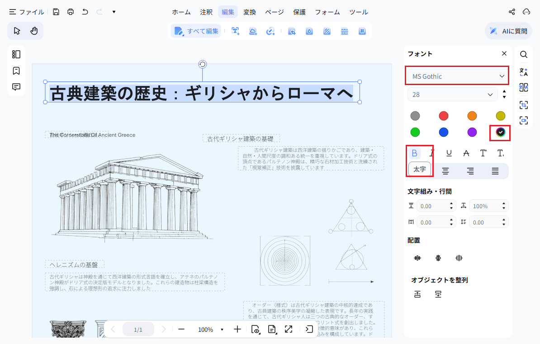
Task: Toggle superscript formatting
Action: click(483, 153)
